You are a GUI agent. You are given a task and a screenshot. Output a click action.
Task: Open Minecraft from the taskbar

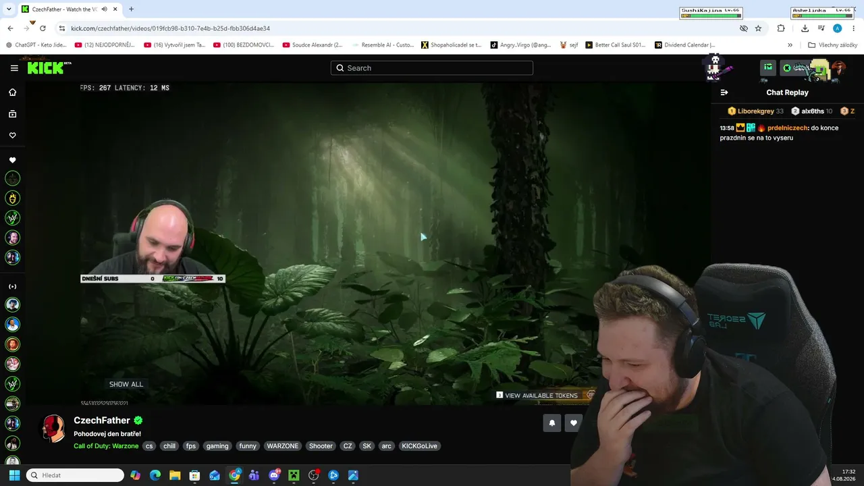click(x=294, y=475)
